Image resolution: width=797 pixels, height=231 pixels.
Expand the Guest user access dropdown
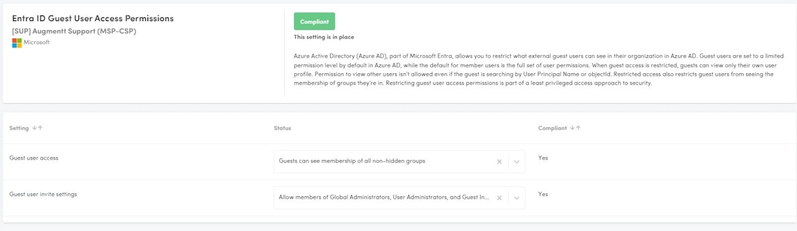click(x=516, y=161)
